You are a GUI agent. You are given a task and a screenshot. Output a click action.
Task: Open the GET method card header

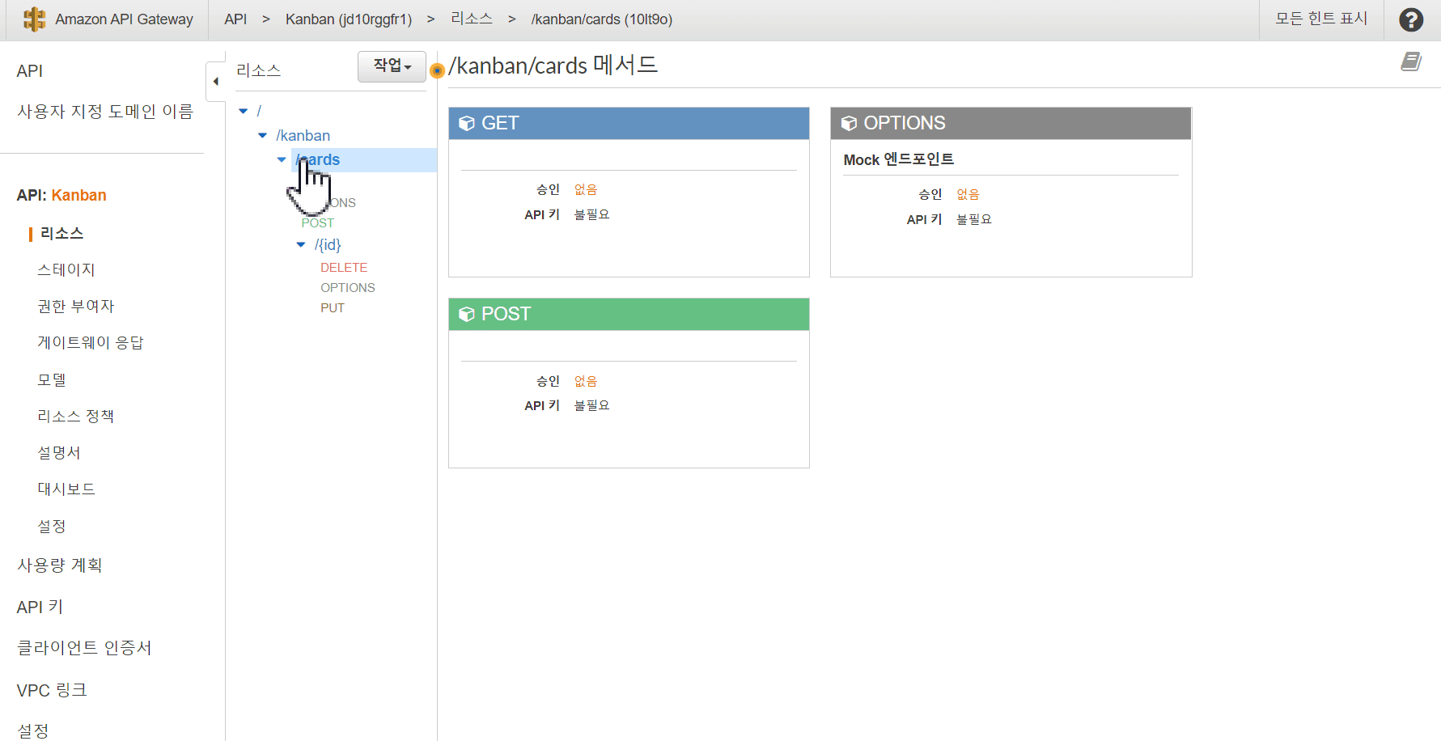coord(629,123)
